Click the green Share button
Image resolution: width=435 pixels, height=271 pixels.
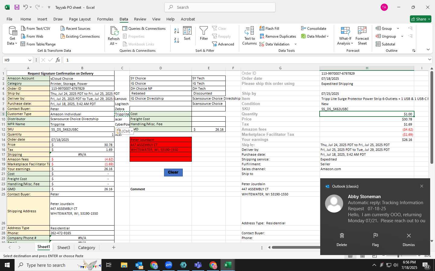[x=420, y=19]
